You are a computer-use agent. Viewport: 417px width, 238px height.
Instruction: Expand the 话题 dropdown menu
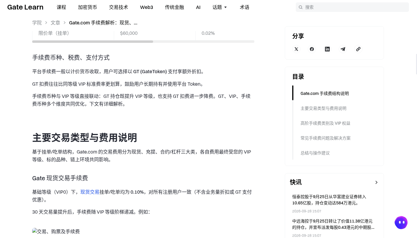220,7
